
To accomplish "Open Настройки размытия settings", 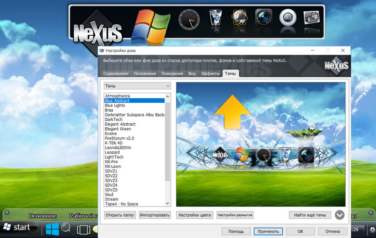I will pos(235,215).
